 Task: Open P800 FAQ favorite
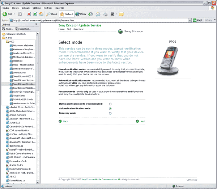[x=16, y=61]
